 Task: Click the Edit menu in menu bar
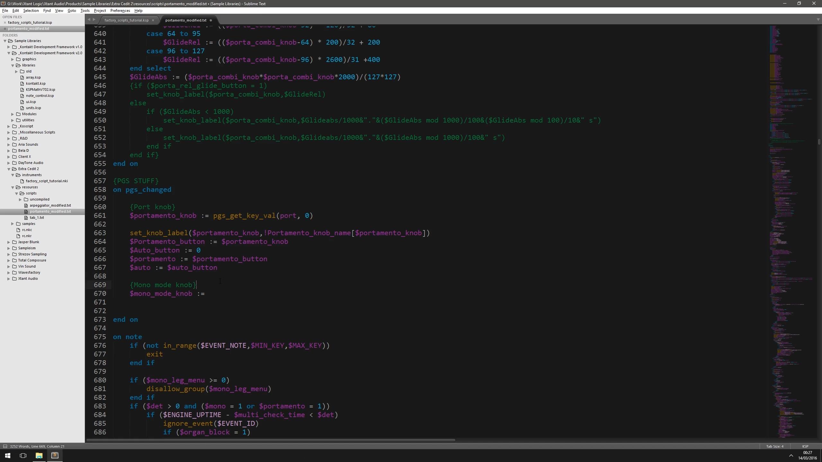[15, 10]
